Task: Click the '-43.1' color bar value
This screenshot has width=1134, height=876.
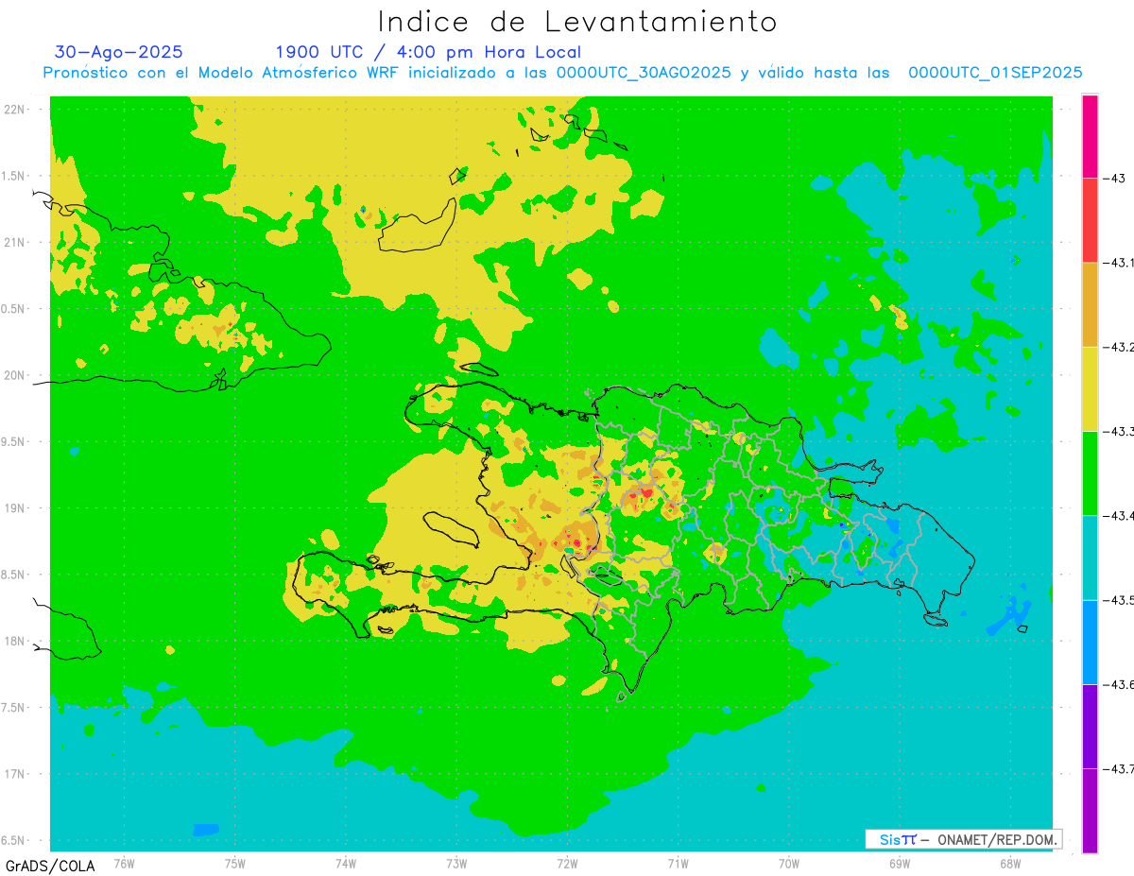Action: (x=1120, y=263)
